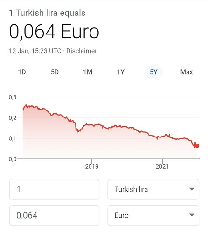208x233 pixels.
Task: Click the chart line near the 2018 dip
Action: [x=78, y=131]
